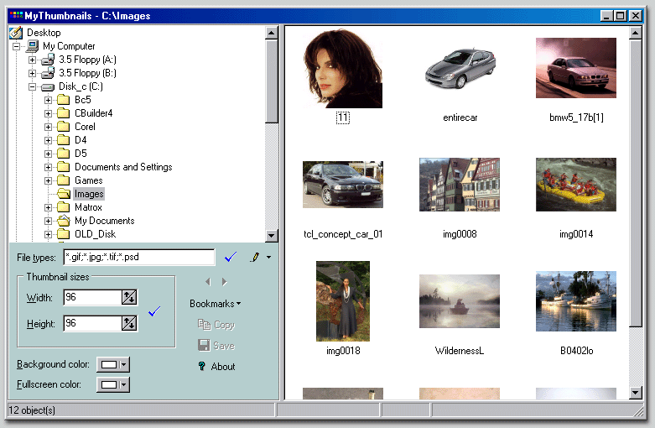Click the pencil edit icon beside file types
The image size is (655, 428).
pos(254,258)
